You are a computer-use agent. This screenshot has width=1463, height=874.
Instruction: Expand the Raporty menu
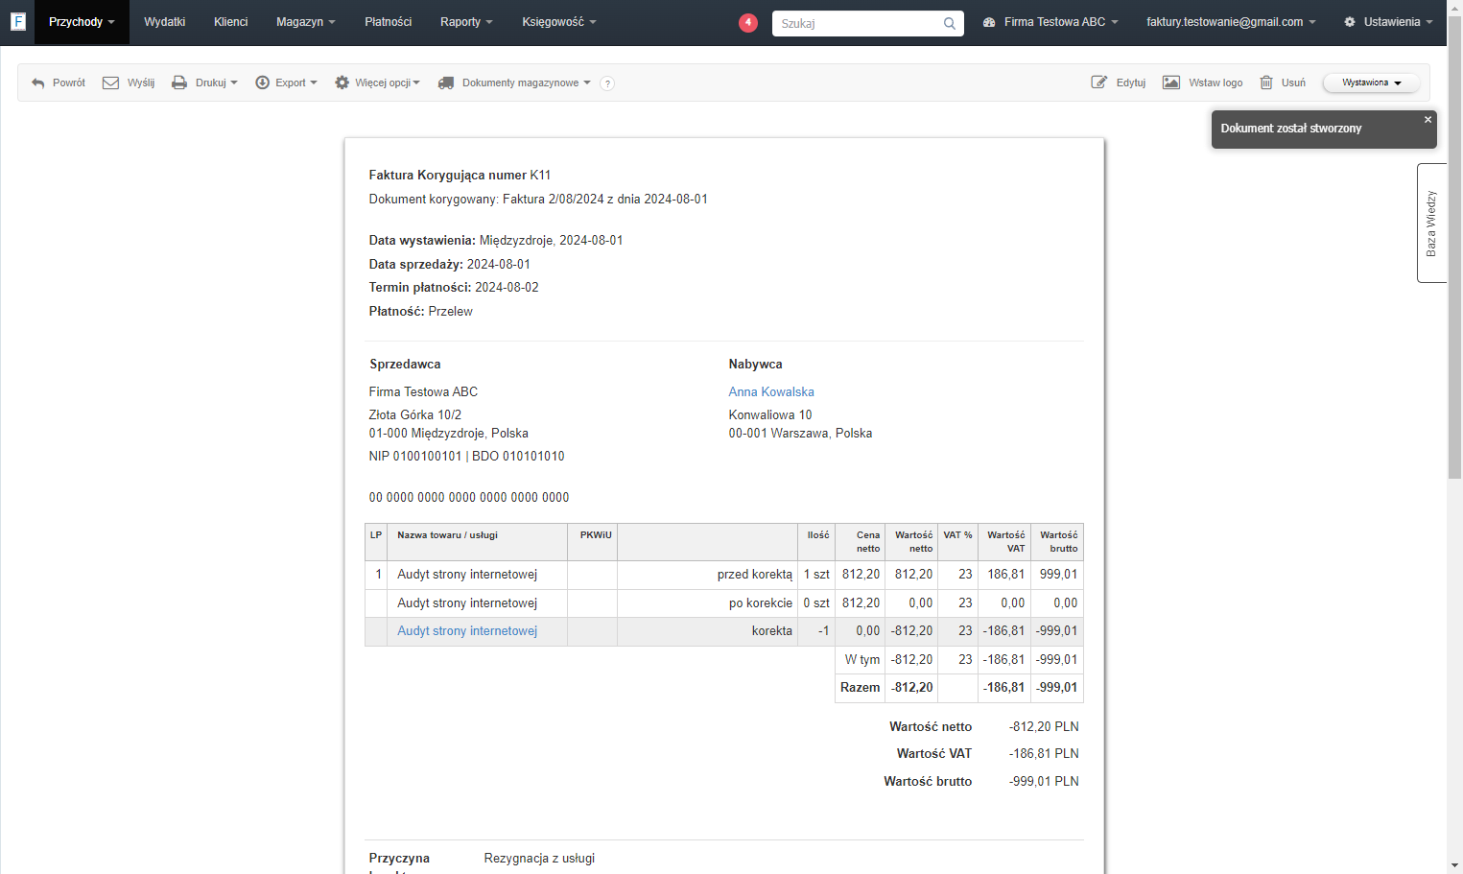pyautogui.click(x=466, y=22)
